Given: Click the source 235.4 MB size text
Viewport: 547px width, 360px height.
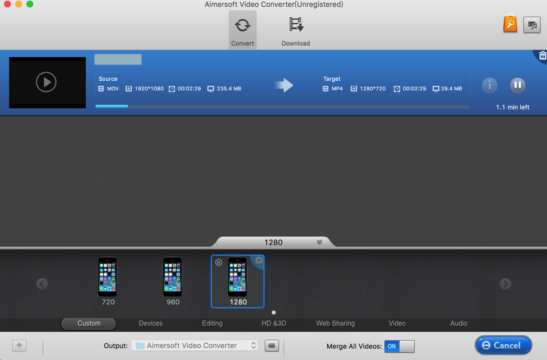Looking at the screenshot, I should (229, 89).
